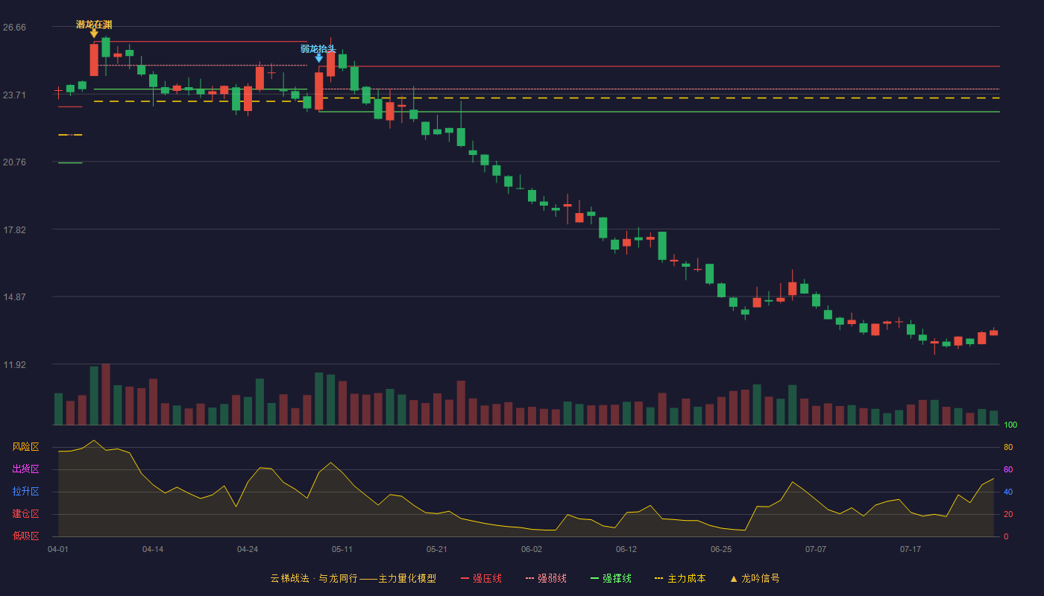Select the 弱龙抬头 signal label
This screenshot has width=1044, height=596.
coord(318,49)
